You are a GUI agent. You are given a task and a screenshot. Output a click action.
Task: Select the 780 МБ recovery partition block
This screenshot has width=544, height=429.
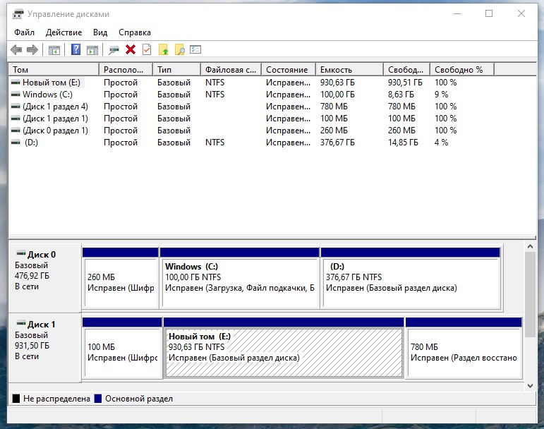tap(464, 347)
